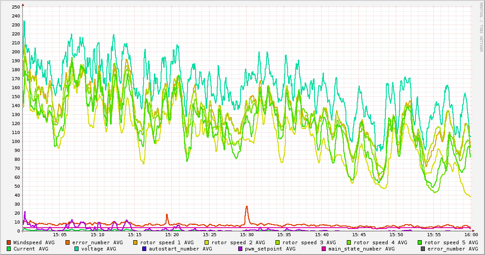
Task: Select the 'rotor speed 5 AVG' legend label
Action: pos(451,242)
